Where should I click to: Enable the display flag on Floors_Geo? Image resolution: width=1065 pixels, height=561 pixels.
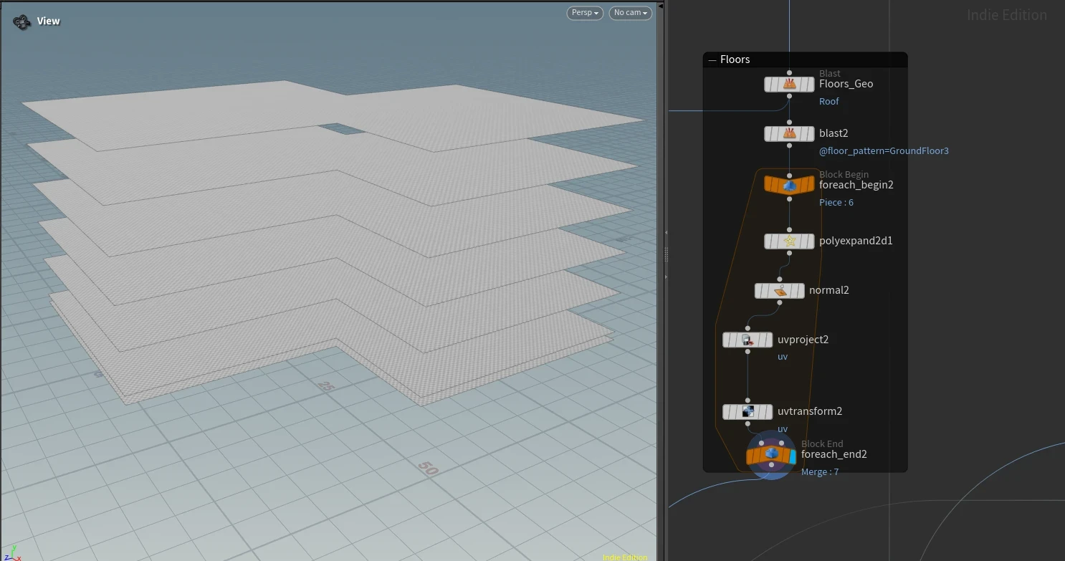coord(811,85)
